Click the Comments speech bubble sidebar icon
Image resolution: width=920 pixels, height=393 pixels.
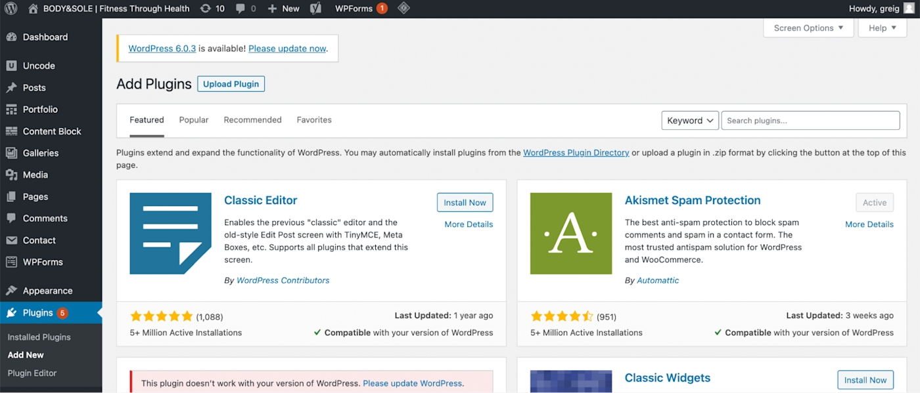pos(11,218)
